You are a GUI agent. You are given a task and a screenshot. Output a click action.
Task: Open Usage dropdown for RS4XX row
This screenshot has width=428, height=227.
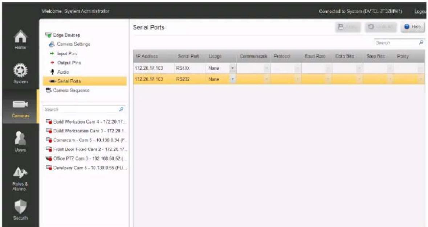point(233,68)
